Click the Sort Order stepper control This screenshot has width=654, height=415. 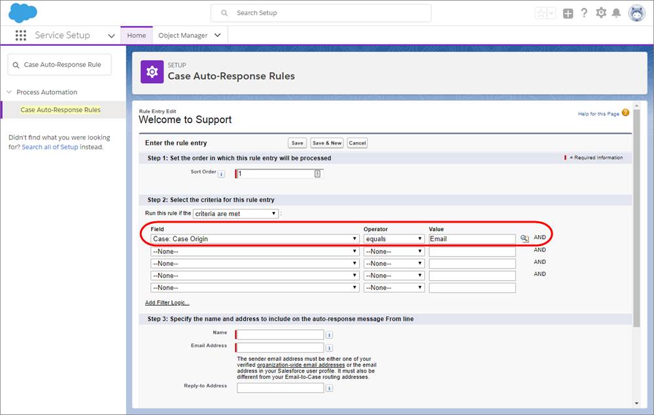pos(317,173)
